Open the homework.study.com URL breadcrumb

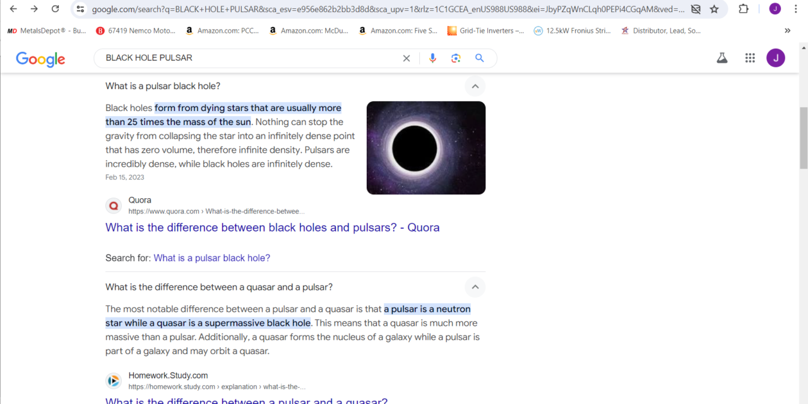(x=217, y=387)
